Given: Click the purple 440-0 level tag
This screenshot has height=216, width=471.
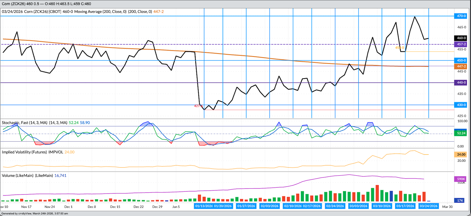Looking at the screenshot, I should tap(461, 82).
